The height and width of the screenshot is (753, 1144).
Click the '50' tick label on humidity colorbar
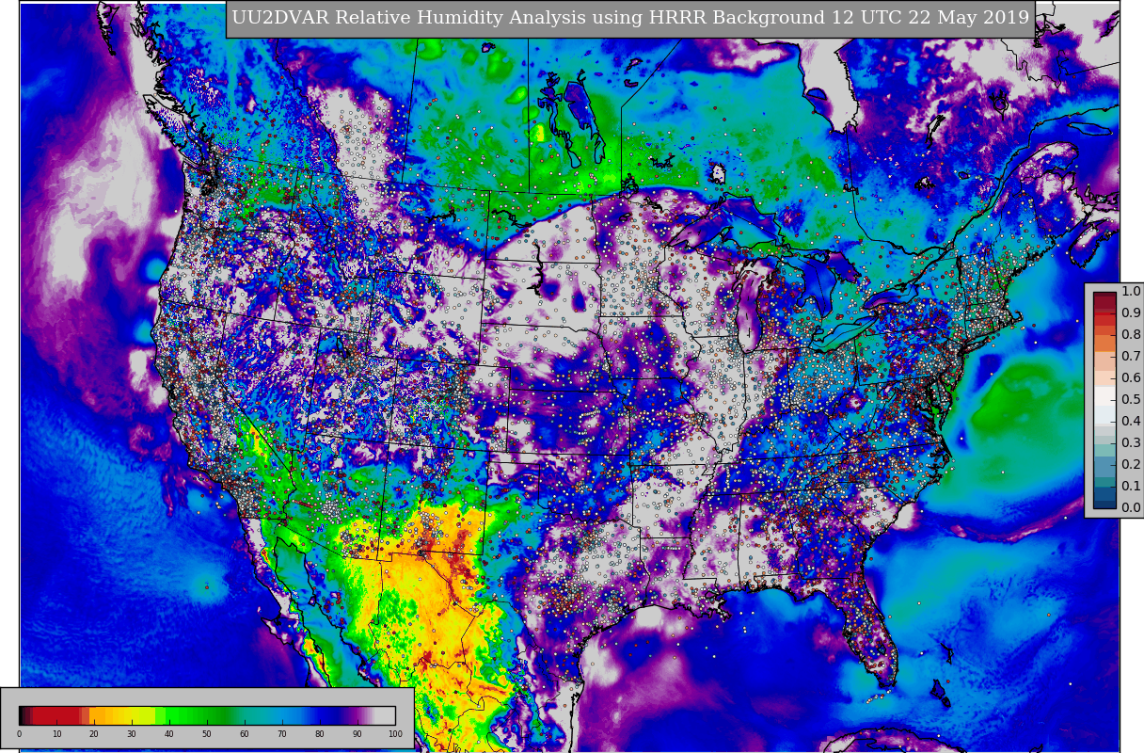pyautogui.click(x=207, y=734)
